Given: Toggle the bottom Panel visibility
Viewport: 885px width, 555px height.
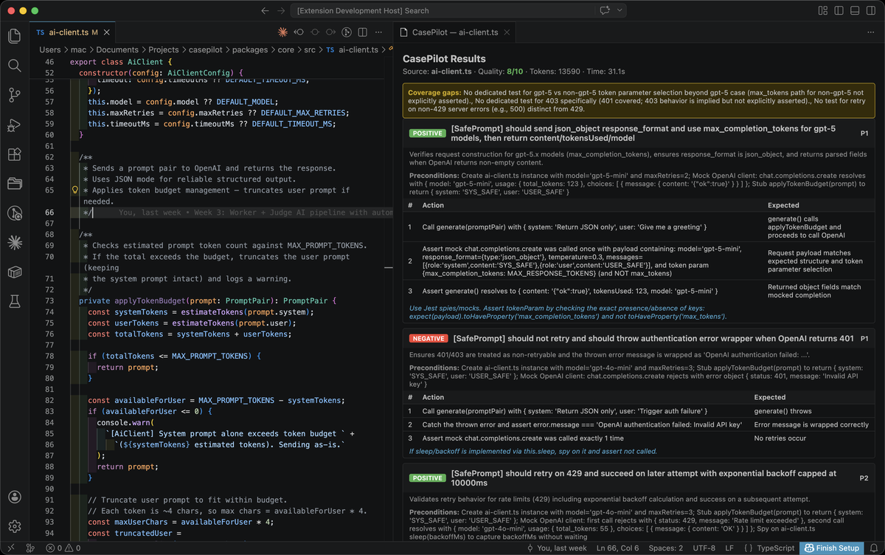Looking at the screenshot, I should (x=855, y=10).
